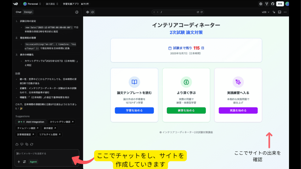Copy the chat response with the copy icon
The width and height of the screenshot is (301, 169).
(27, 144)
